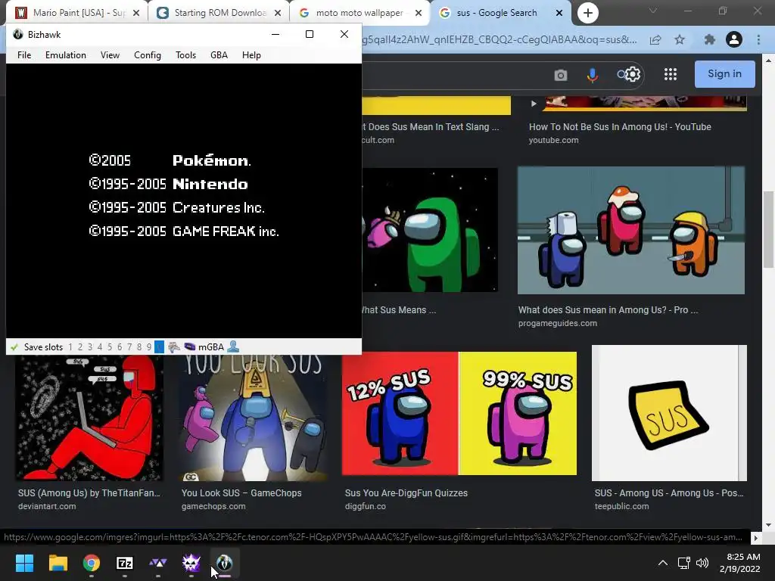Close the moto moto wallpaper tab
Screen dimensions: 775x581
point(419,13)
